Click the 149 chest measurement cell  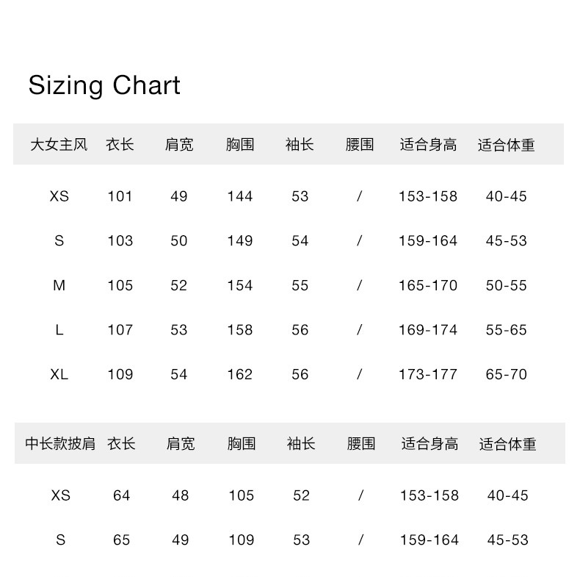pyautogui.click(x=239, y=241)
